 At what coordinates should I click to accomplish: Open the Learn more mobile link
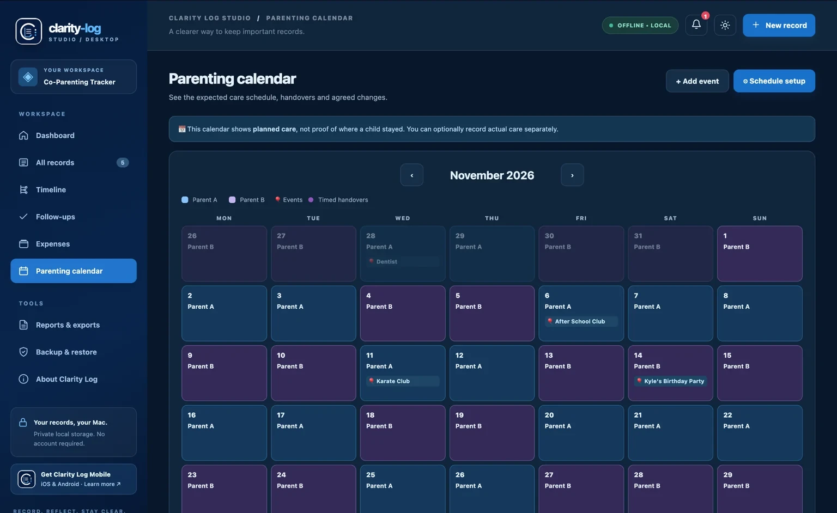[102, 484]
